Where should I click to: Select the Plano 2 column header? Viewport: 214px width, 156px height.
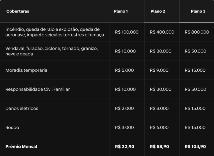[158, 11]
